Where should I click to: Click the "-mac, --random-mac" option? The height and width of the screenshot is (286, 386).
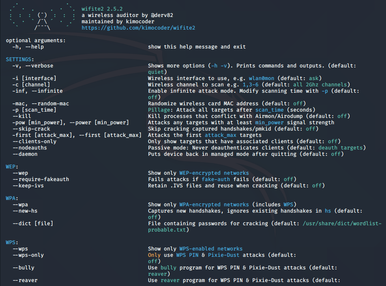click(x=41, y=104)
